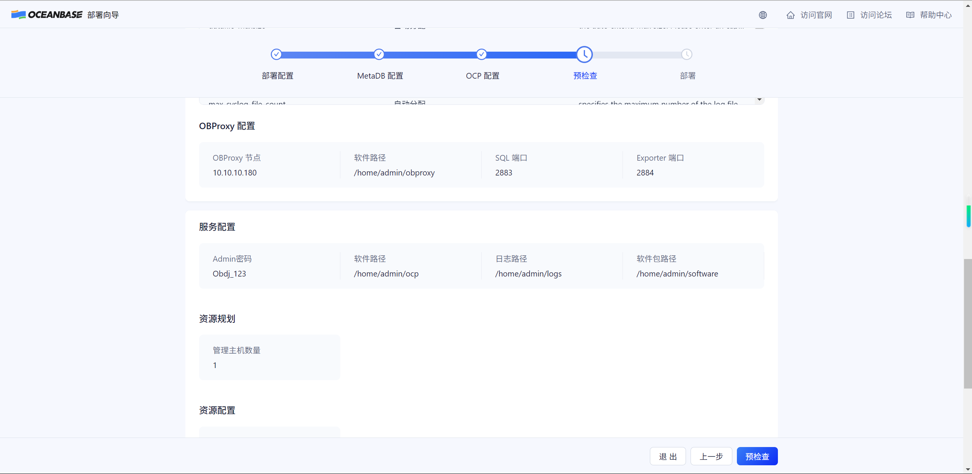Click the forum icon beside 访问论坛

click(850, 15)
